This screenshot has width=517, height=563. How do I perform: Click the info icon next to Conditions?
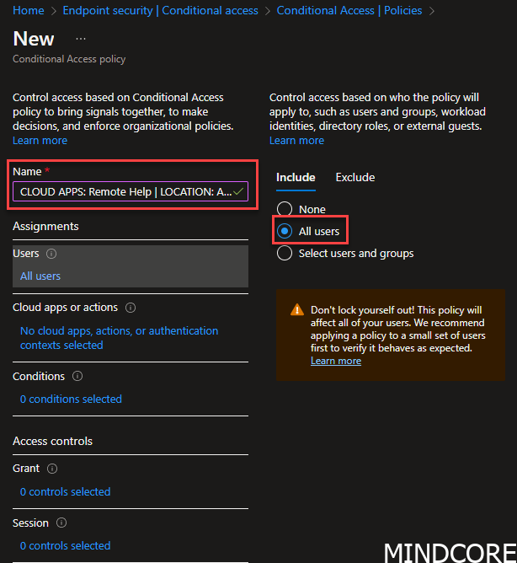[77, 376]
